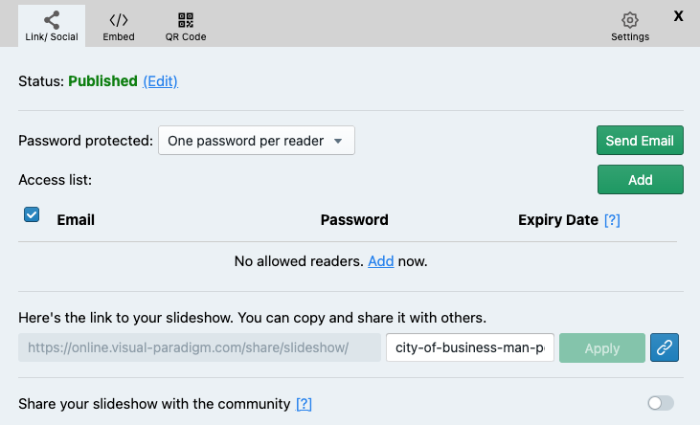This screenshot has height=425, width=700.
Task: Open Settings via the gear icon
Action: 629,26
